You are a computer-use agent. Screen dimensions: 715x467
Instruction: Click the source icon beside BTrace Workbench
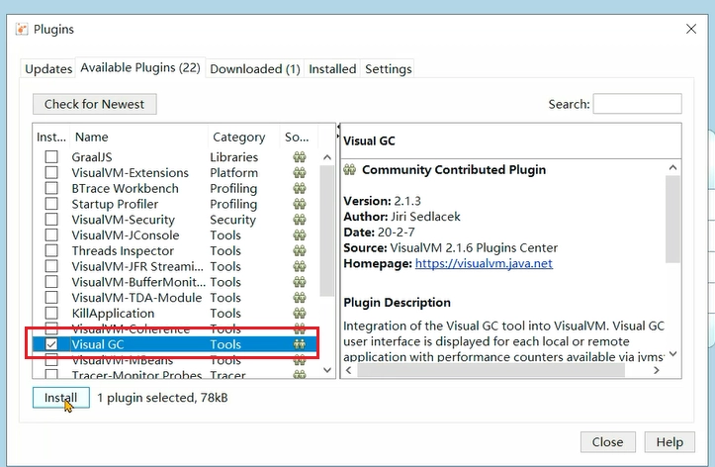(x=300, y=188)
